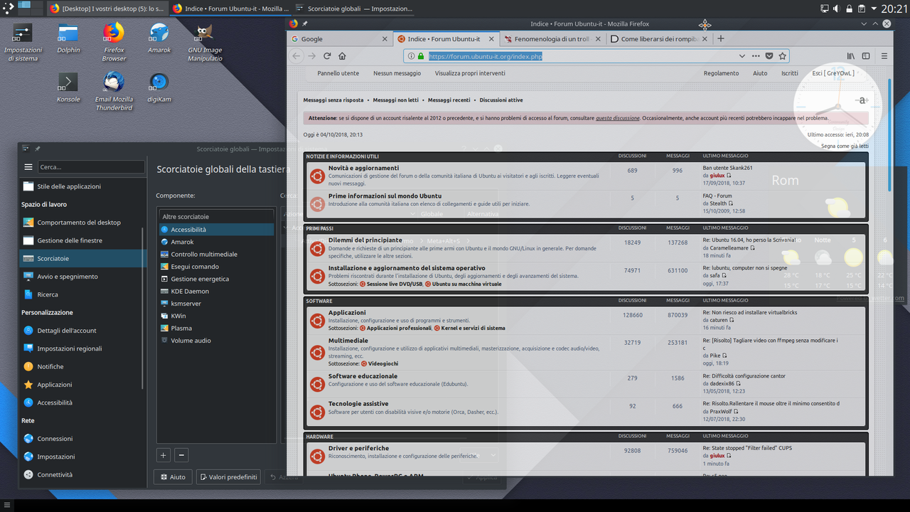The image size is (910, 512).
Task: Click Valori predefiniti button
Action: (x=228, y=477)
